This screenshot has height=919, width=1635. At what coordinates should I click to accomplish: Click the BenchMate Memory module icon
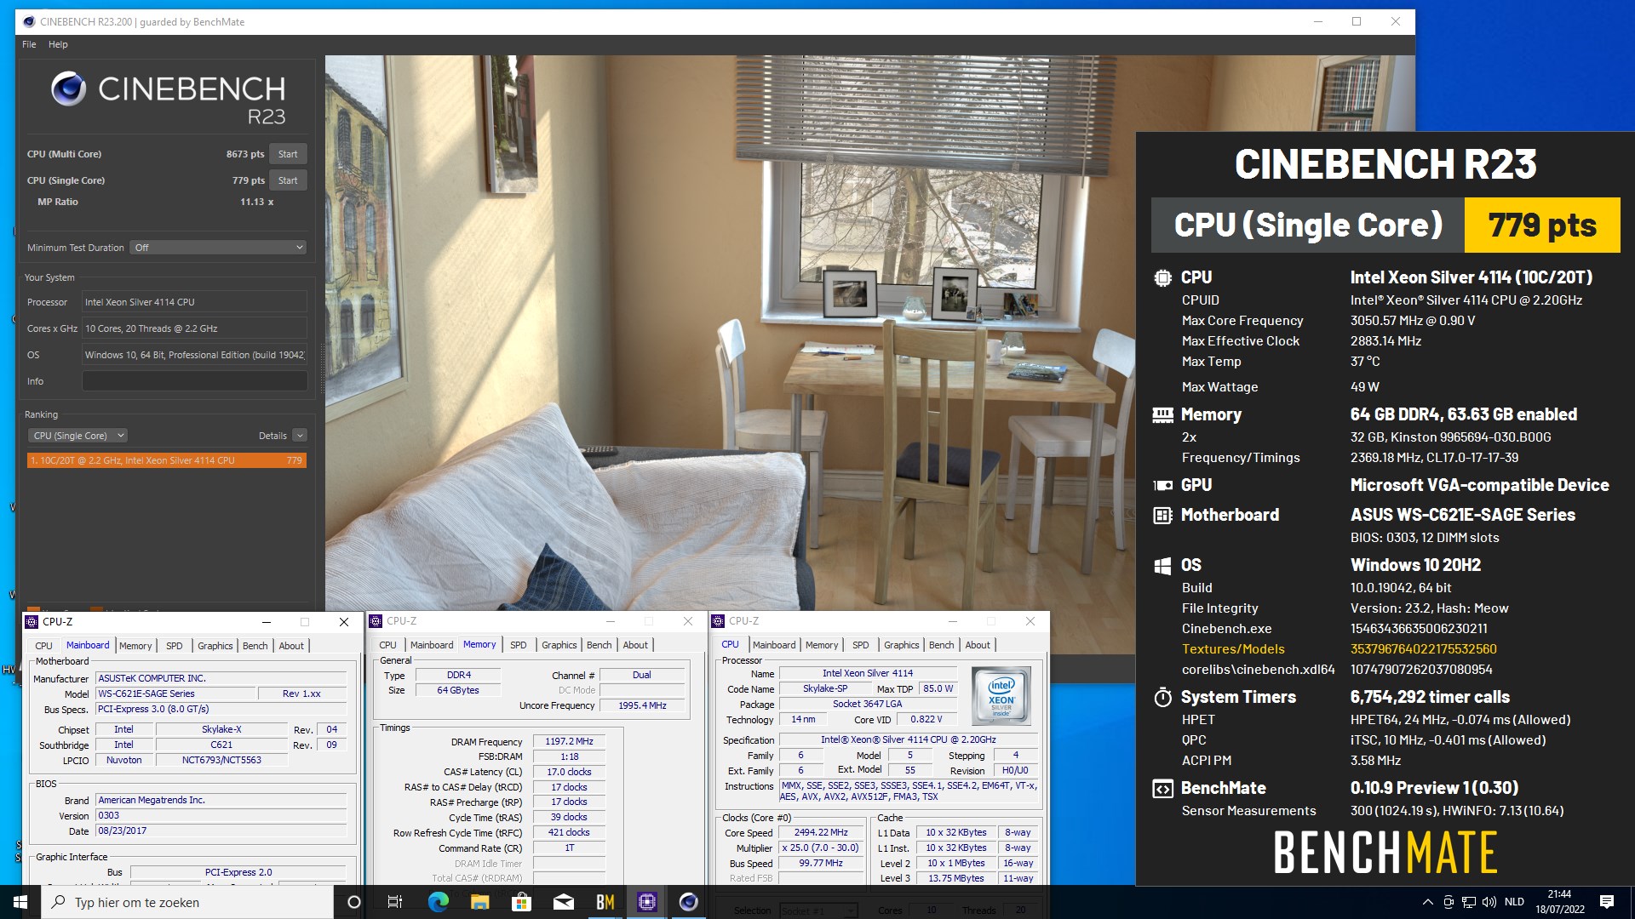coord(1162,414)
